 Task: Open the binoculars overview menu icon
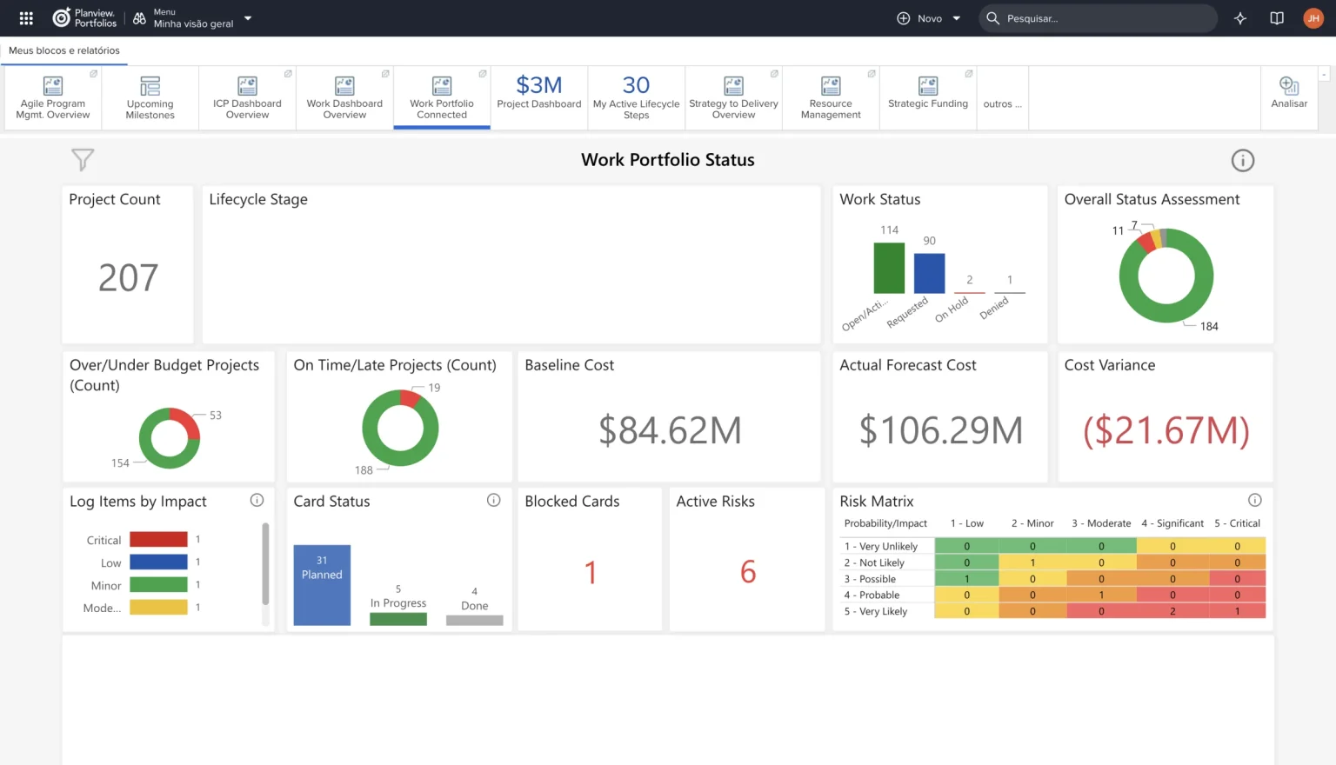(x=139, y=18)
